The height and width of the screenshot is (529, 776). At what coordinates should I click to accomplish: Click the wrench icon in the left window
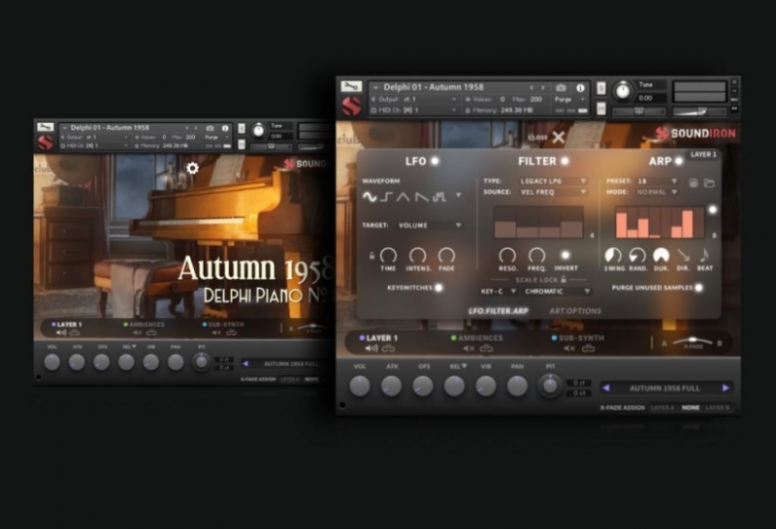45,127
